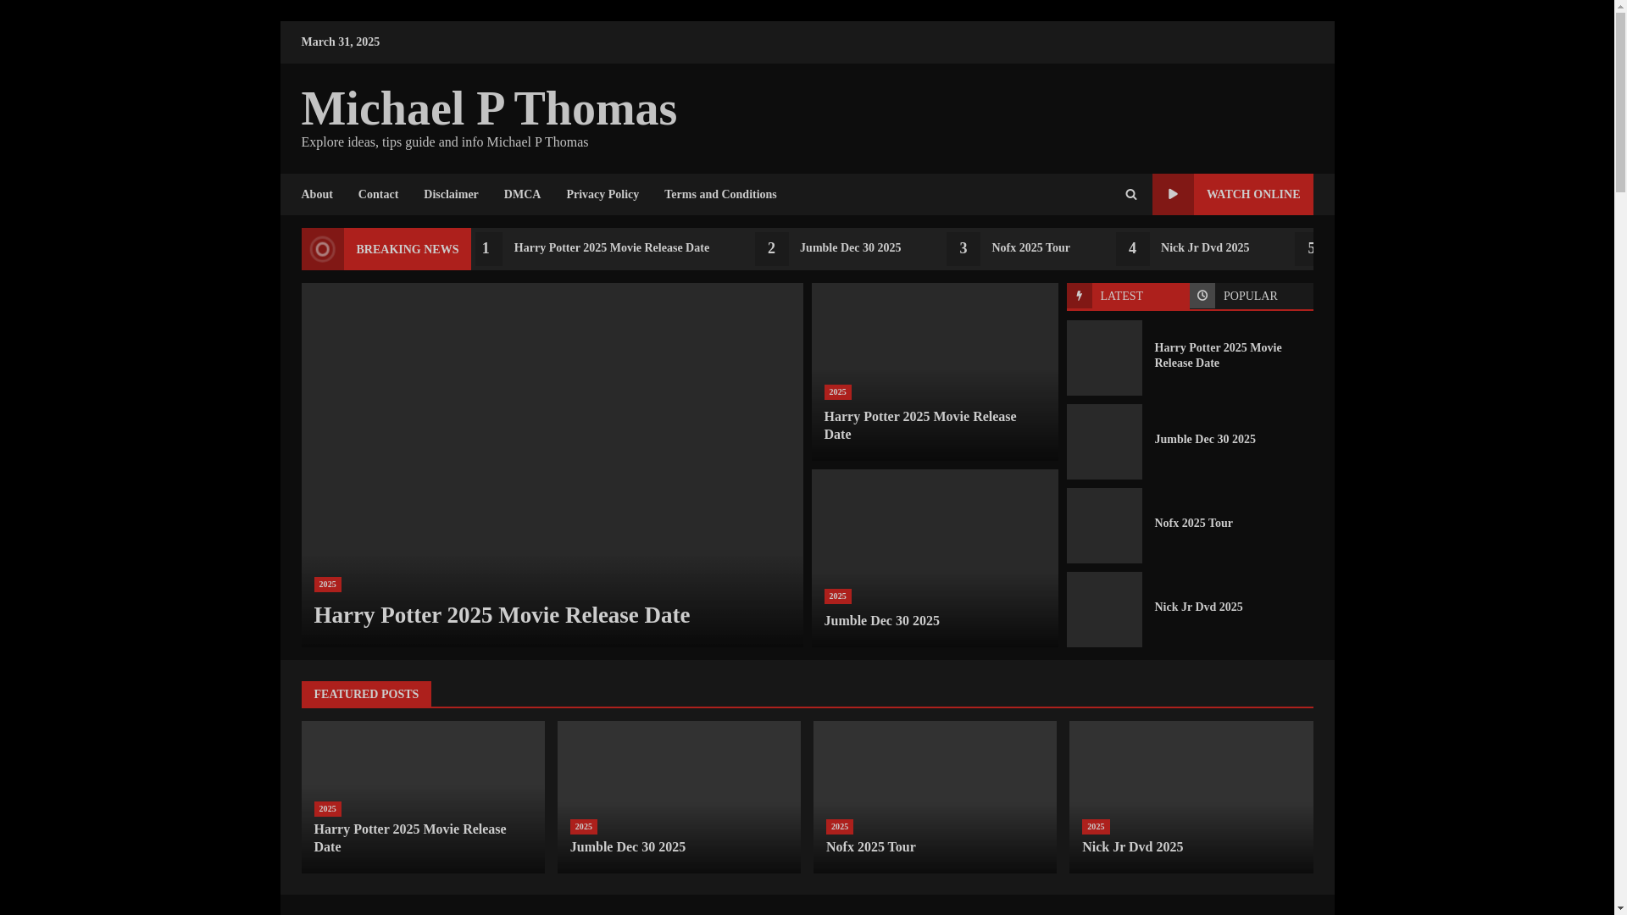Click 2025 tag on featured Harry Potter card
1627x915 pixels.
(327, 809)
